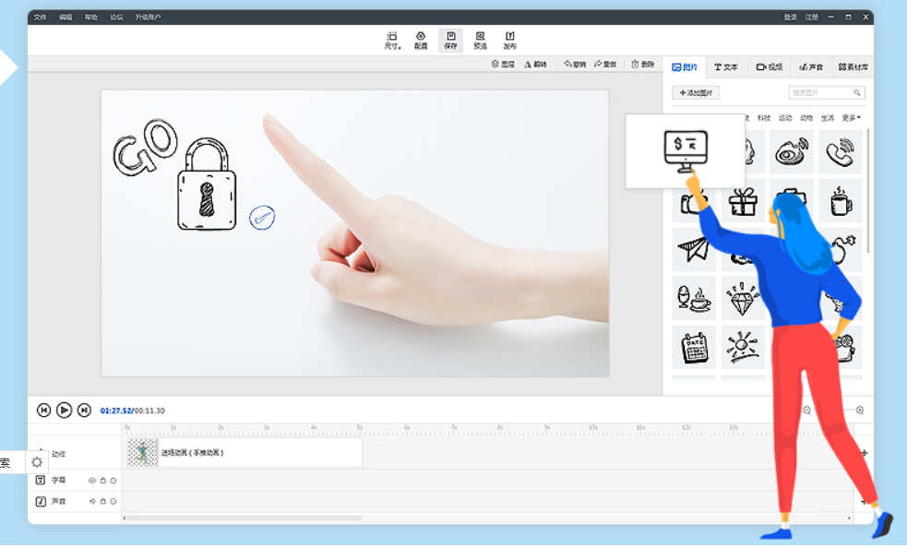Select the gift box image
This screenshot has width=907, height=560.
coord(742,201)
